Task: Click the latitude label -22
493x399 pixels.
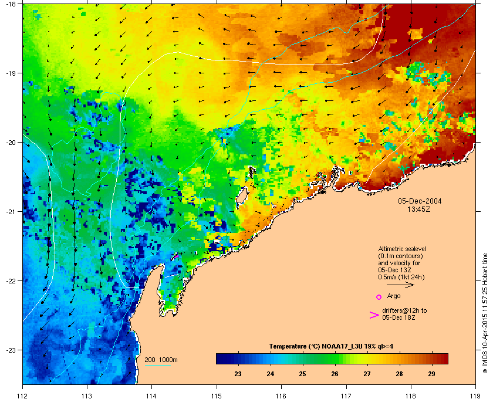Action: (11, 280)
